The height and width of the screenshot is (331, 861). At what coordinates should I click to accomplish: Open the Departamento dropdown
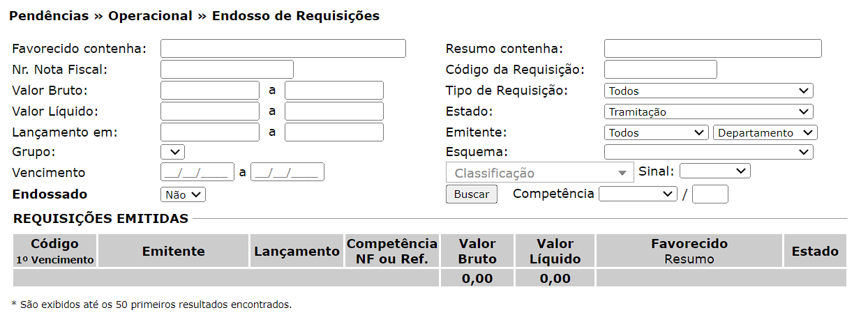point(765,132)
